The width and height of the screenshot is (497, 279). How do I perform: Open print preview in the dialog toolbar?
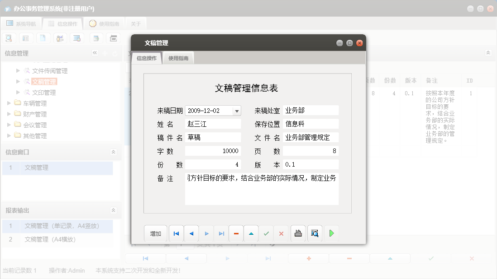click(x=315, y=233)
